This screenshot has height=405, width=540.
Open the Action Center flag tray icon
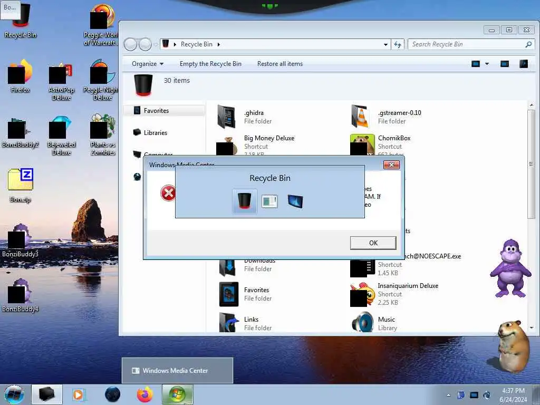pyautogui.click(x=461, y=395)
